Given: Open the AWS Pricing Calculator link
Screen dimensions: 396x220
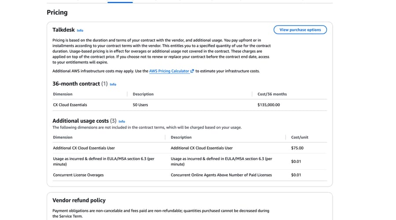Looking at the screenshot, I should (x=169, y=71).
